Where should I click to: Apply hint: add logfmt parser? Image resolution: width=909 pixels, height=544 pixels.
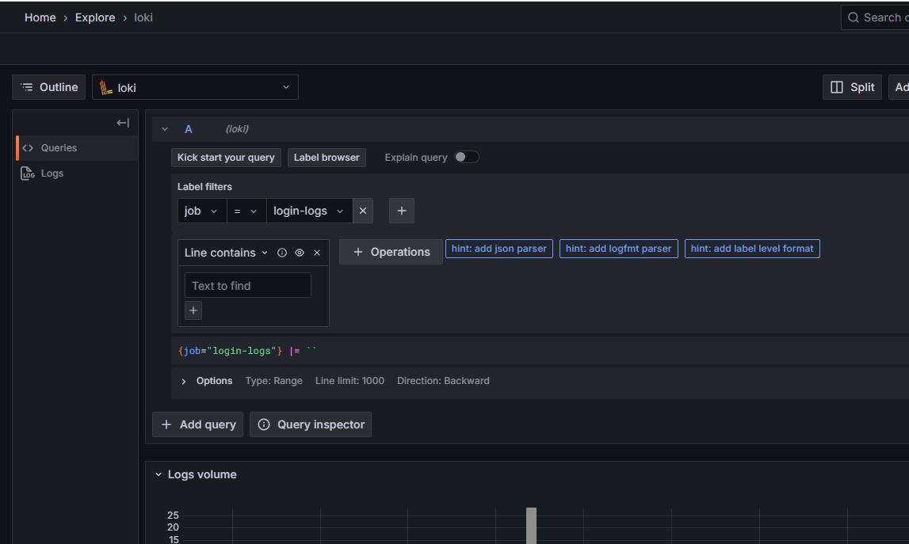coord(619,249)
